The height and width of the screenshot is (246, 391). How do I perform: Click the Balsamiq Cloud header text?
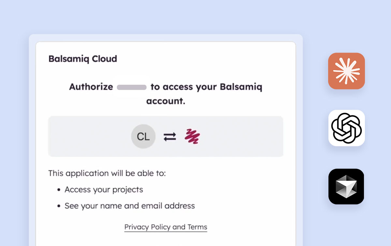(82, 59)
